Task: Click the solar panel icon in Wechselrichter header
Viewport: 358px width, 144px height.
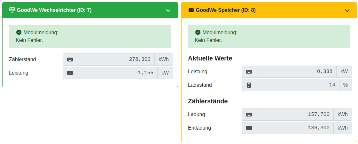Action: click(12, 10)
